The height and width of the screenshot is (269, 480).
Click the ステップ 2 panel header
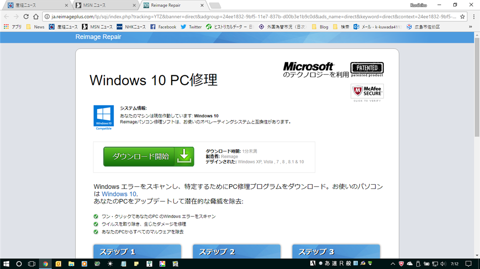tap(237, 252)
